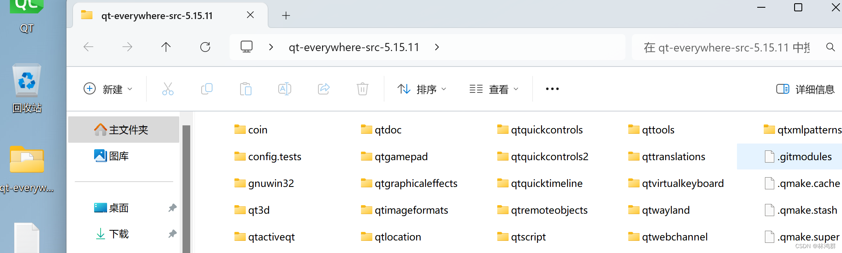Click the Cut scissors icon
The width and height of the screenshot is (842, 253).
point(168,89)
